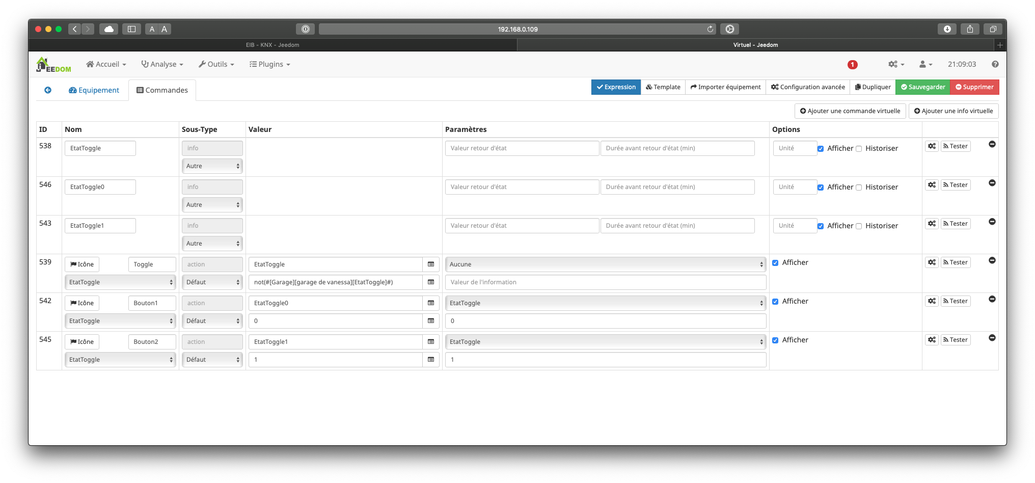Open list picker beside EtatToggle value field
This screenshot has height=483, width=1035.
pos(431,264)
